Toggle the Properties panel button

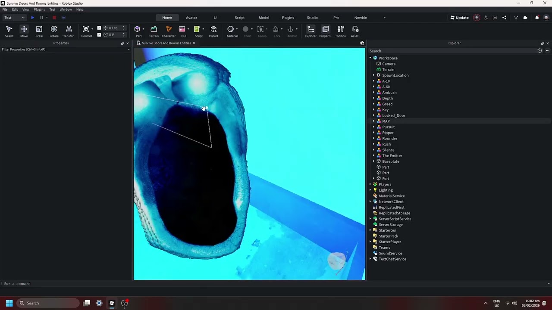(326, 31)
